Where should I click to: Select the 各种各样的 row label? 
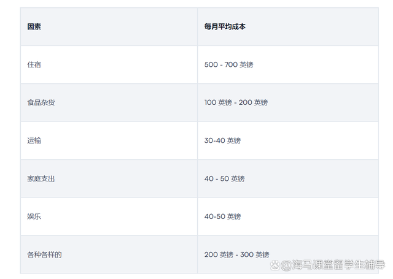(44, 254)
